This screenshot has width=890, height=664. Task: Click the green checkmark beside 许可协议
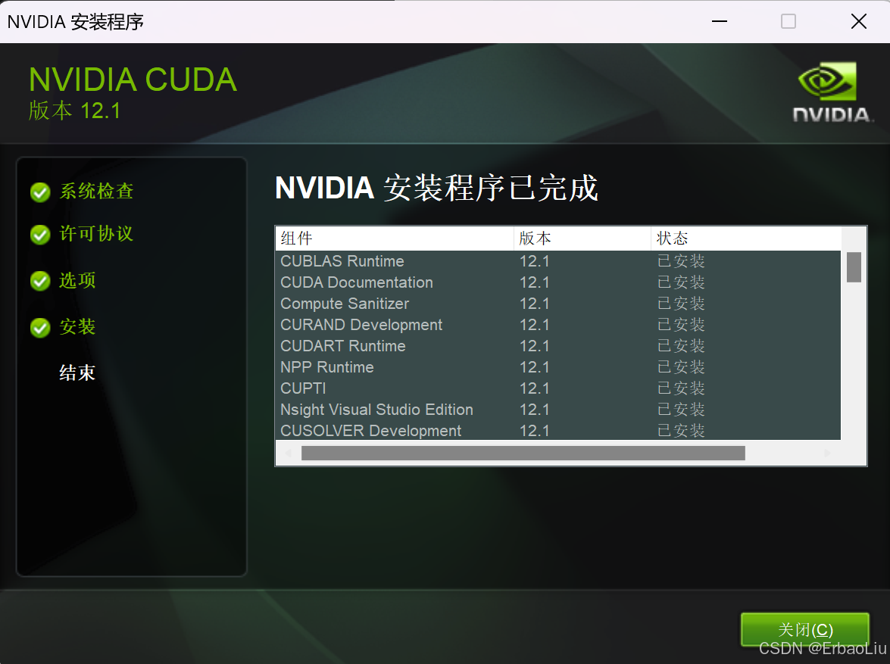click(40, 235)
